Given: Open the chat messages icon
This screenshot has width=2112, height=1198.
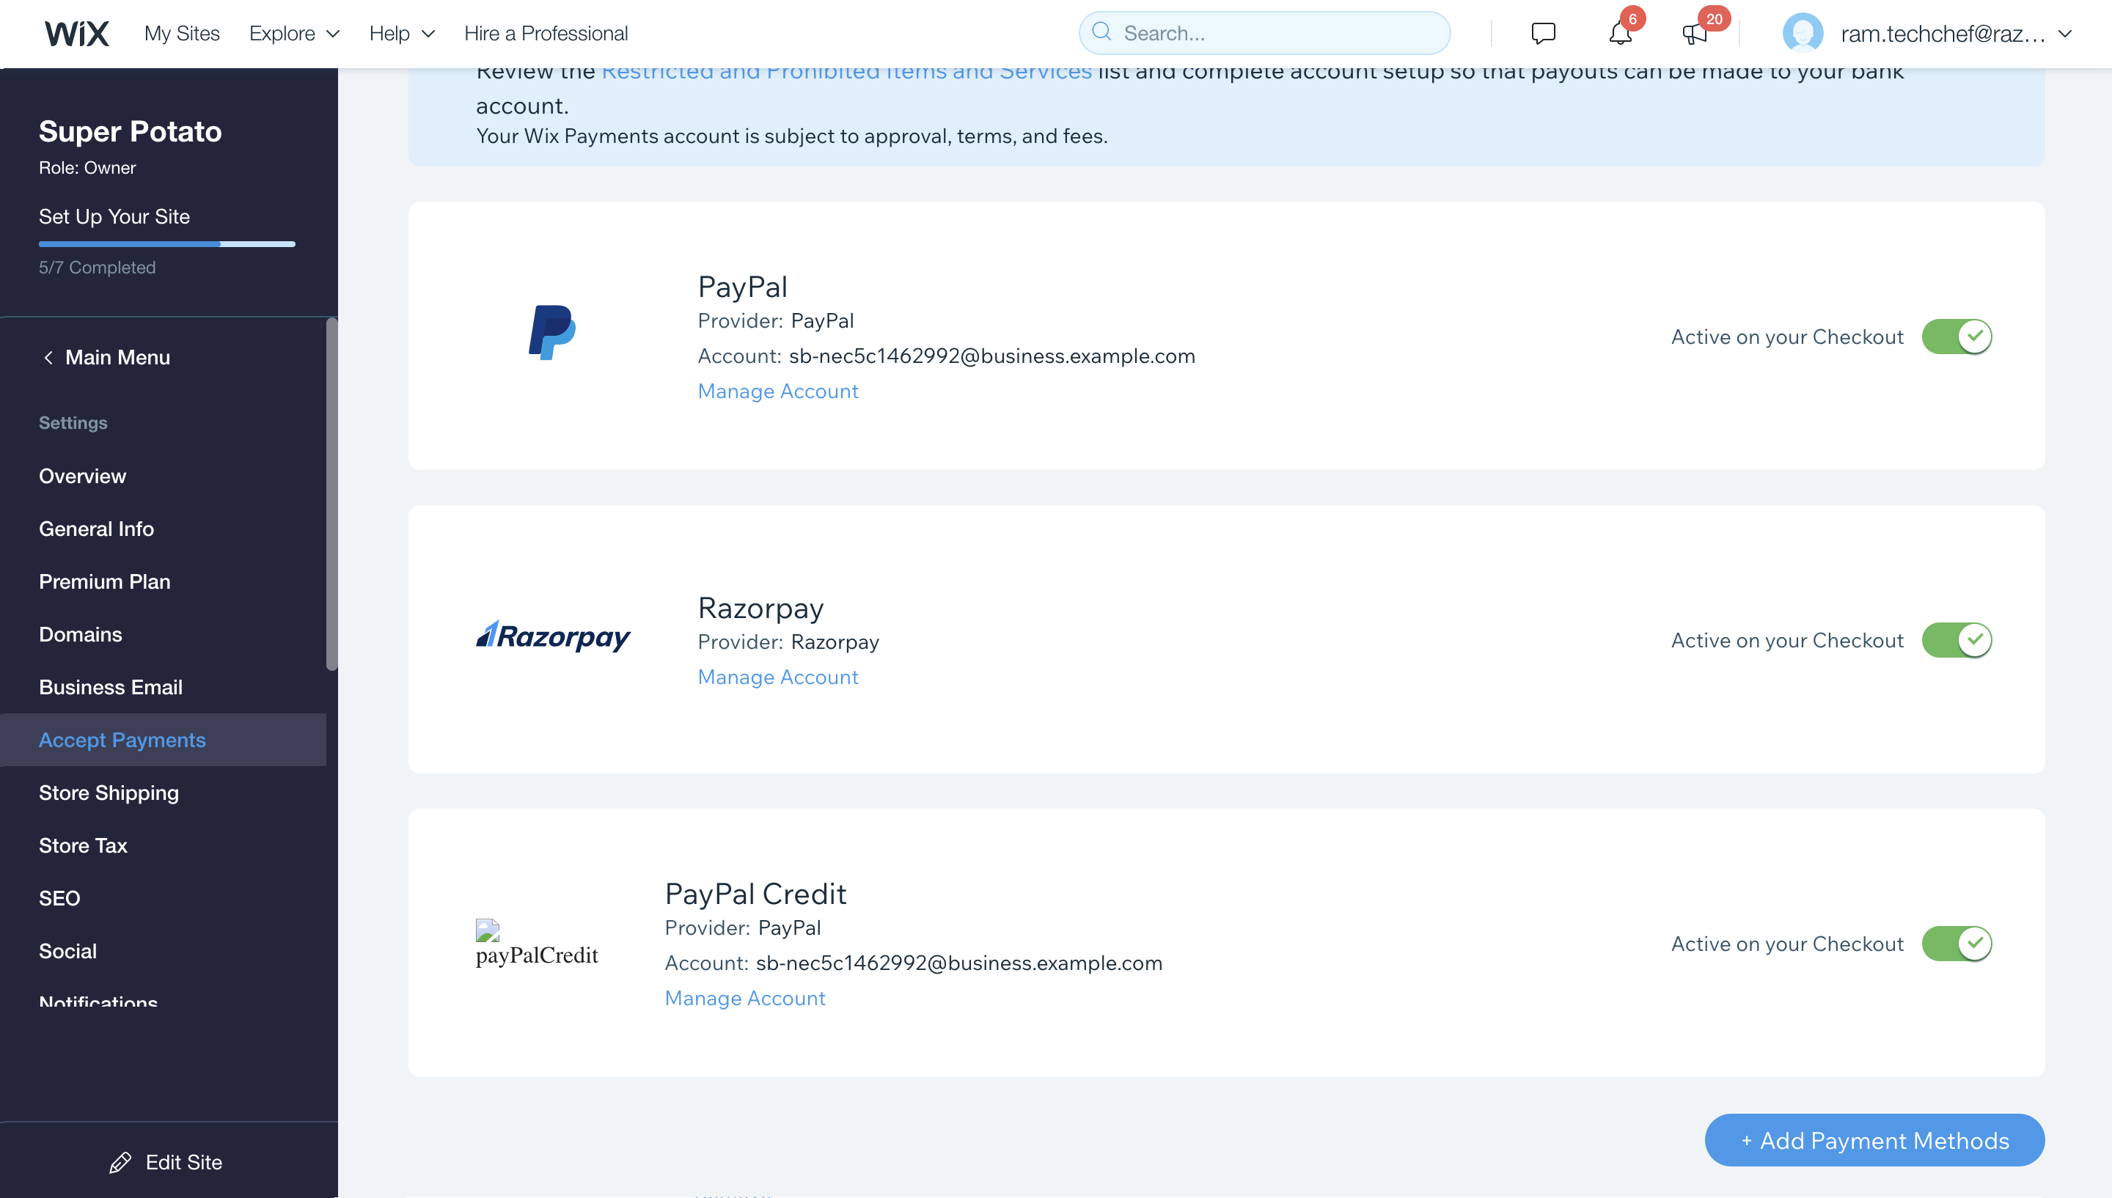Looking at the screenshot, I should pyautogui.click(x=1543, y=34).
